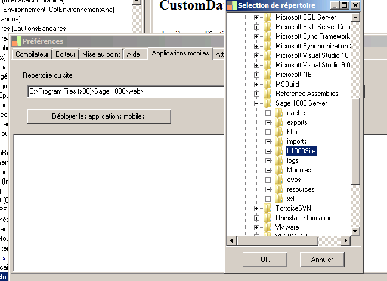Expand the xsl subfolder node

[268, 199]
